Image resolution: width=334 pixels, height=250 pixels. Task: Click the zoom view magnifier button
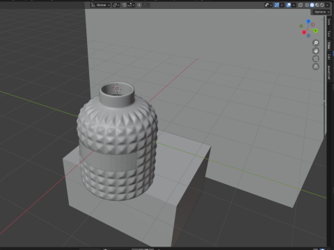click(x=316, y=43)
